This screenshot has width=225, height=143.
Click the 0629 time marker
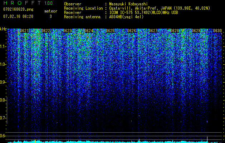[196, 31]
